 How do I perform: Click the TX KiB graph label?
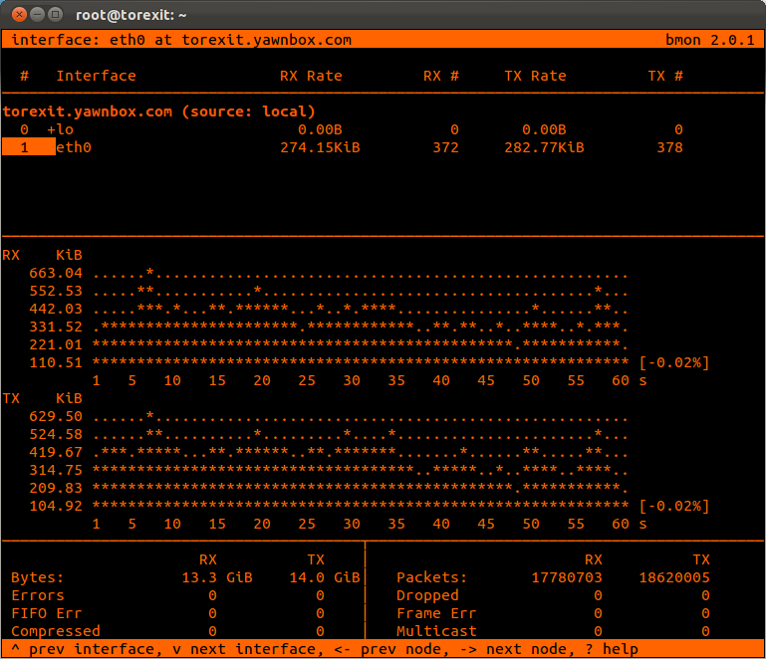pos(43,398)
